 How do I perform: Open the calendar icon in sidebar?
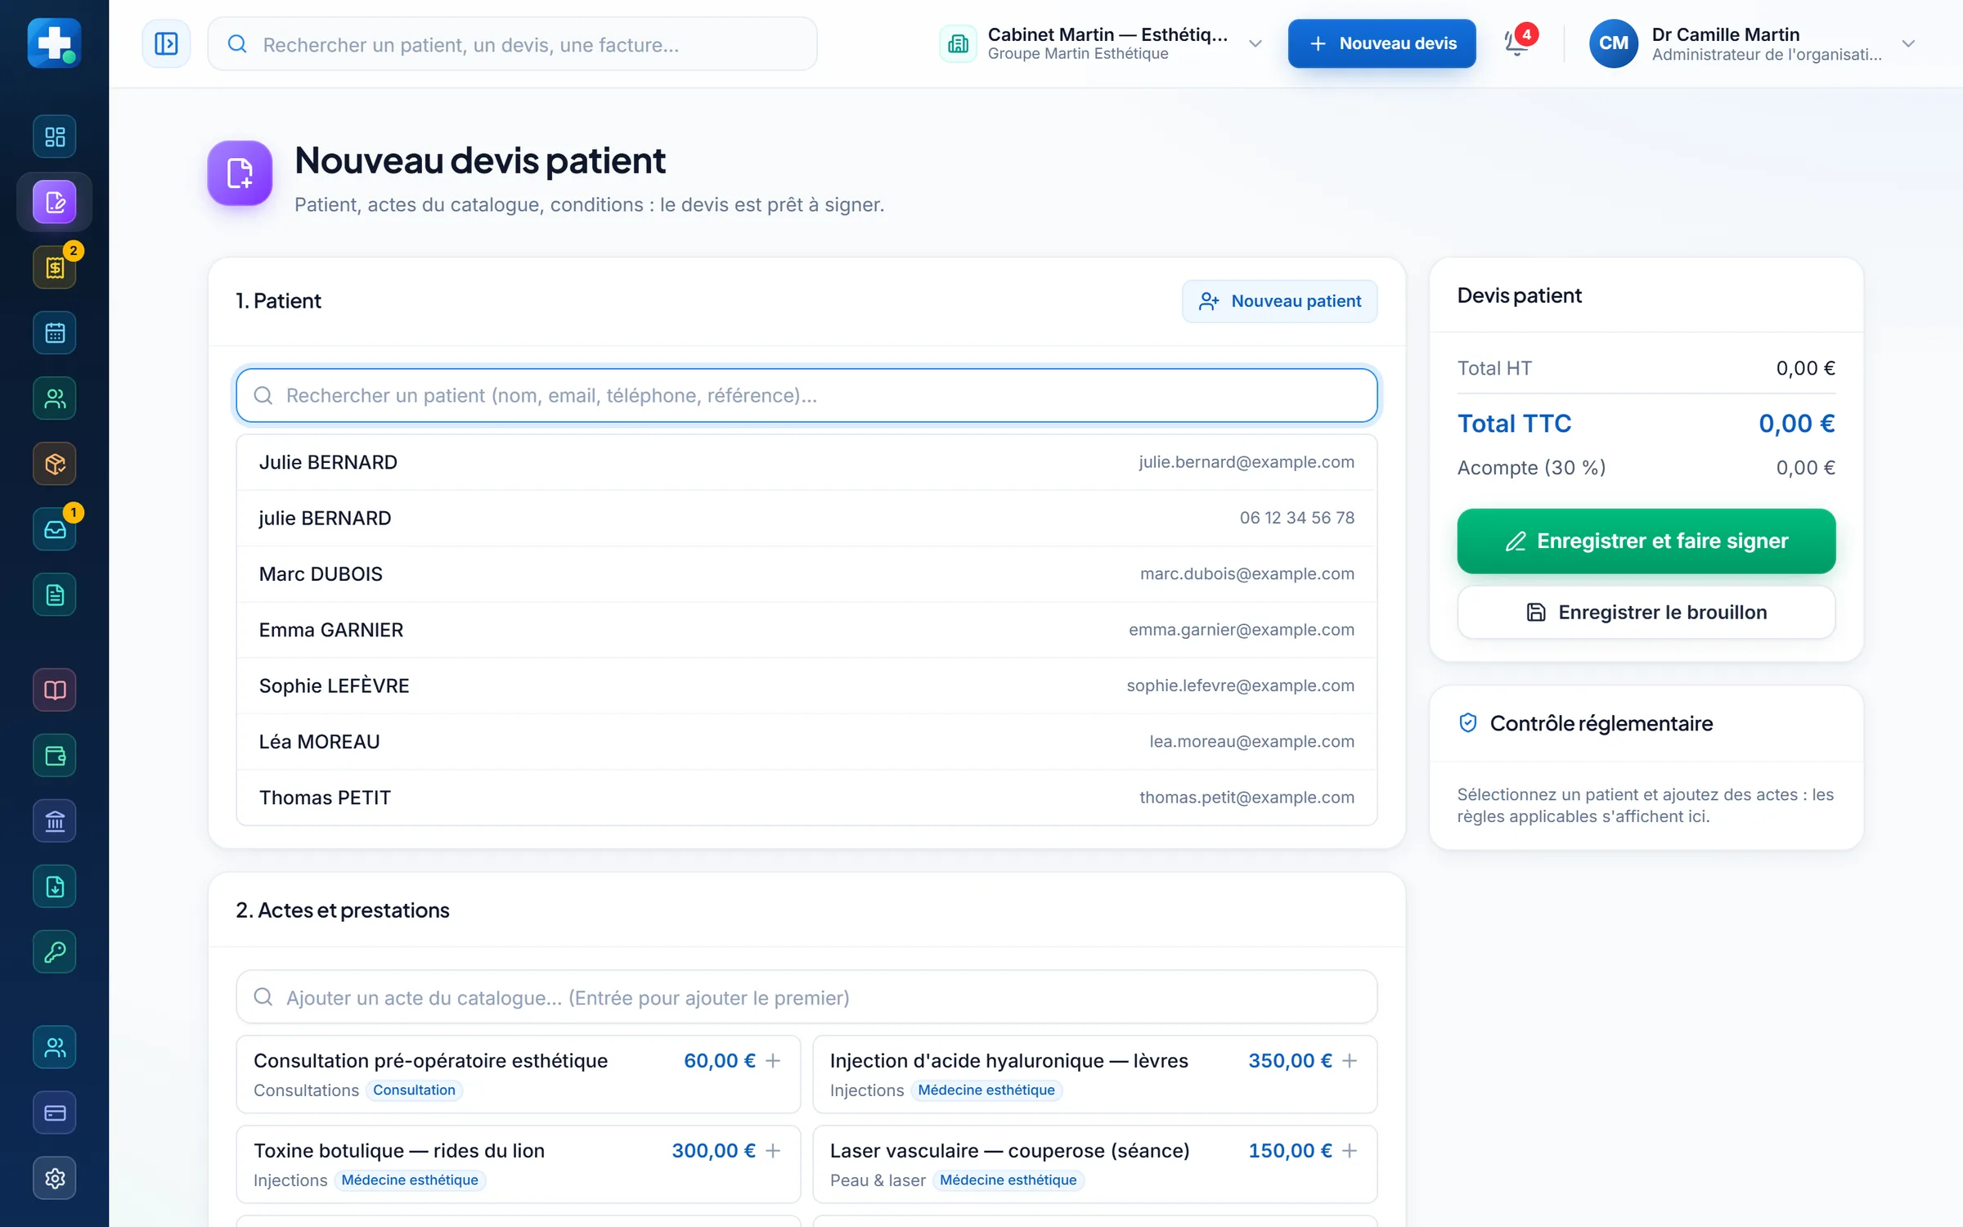[55, 333]
